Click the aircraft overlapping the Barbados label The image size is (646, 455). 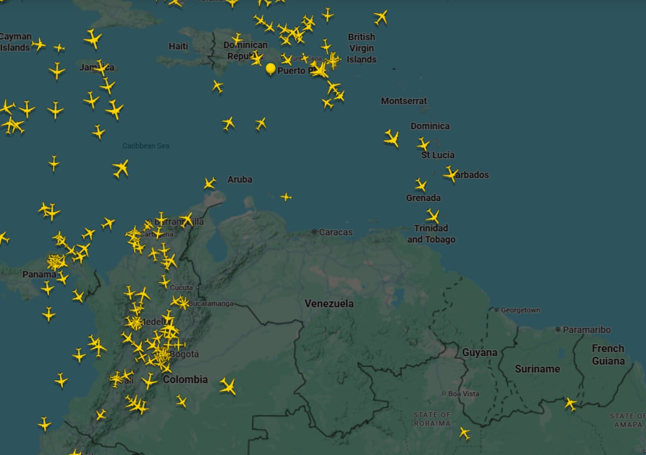click(451, 174)
